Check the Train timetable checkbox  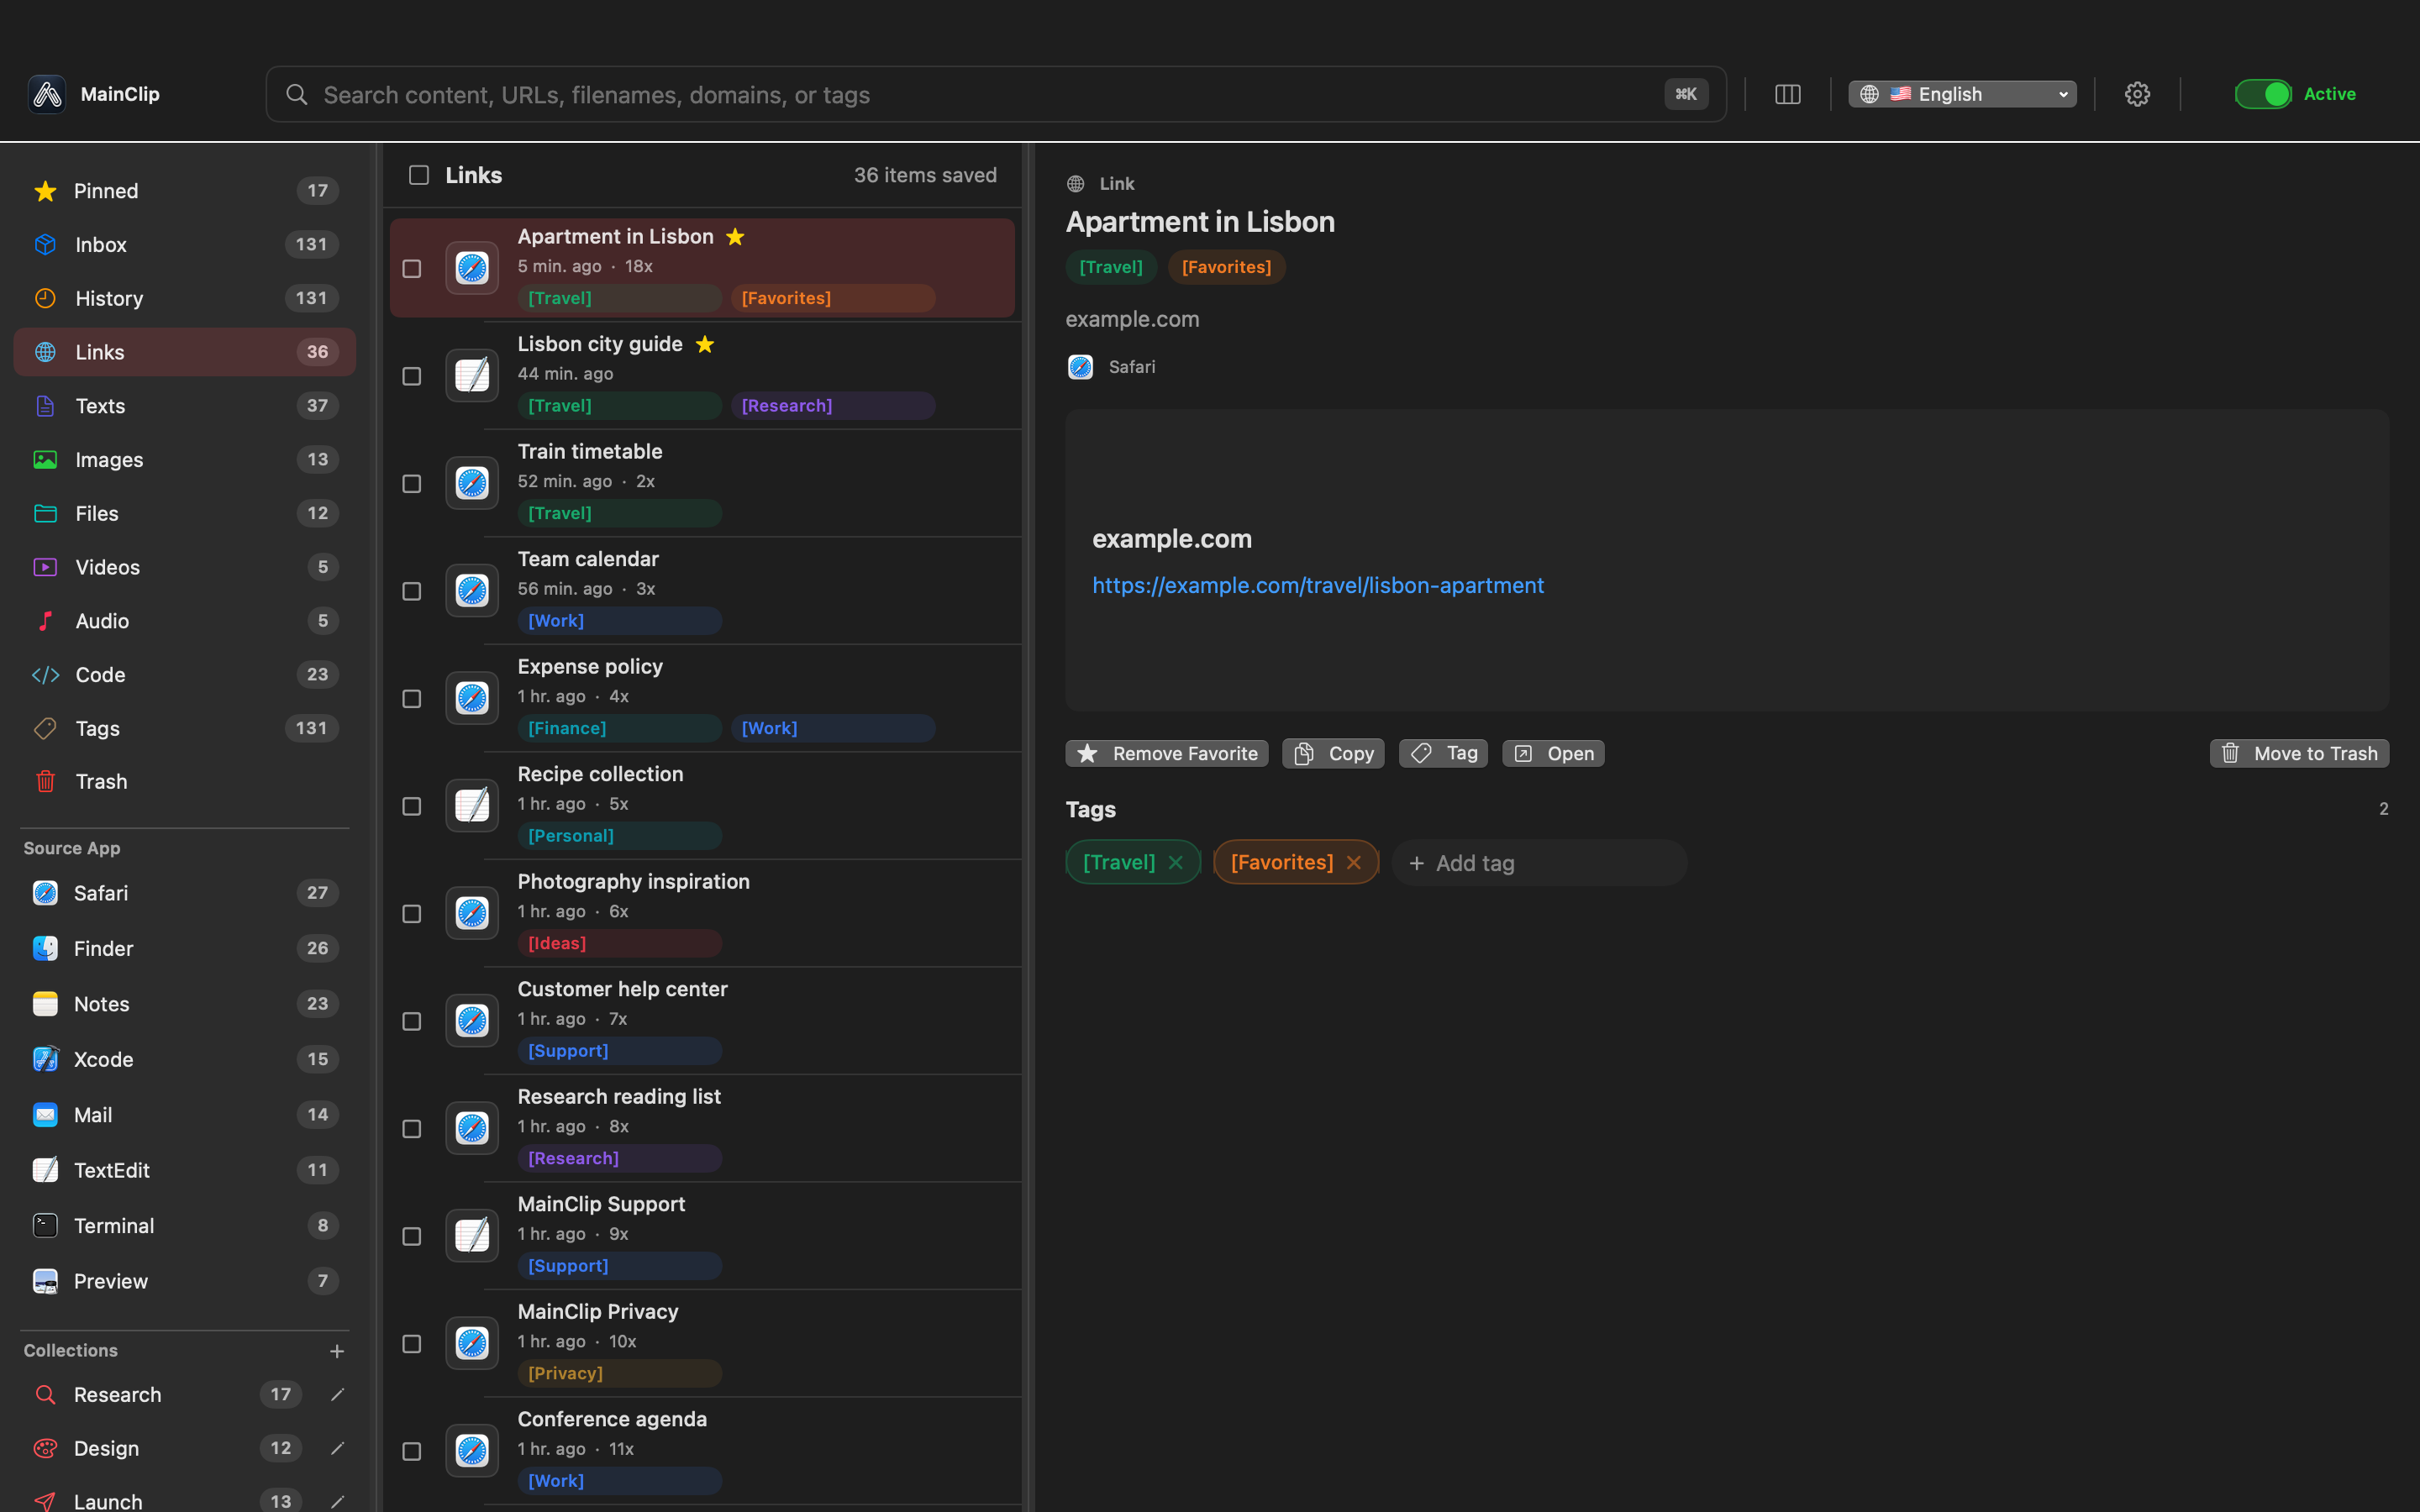tap(412, 483)
